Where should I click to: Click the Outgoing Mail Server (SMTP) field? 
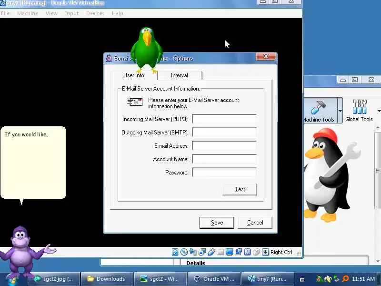(224, 133)
